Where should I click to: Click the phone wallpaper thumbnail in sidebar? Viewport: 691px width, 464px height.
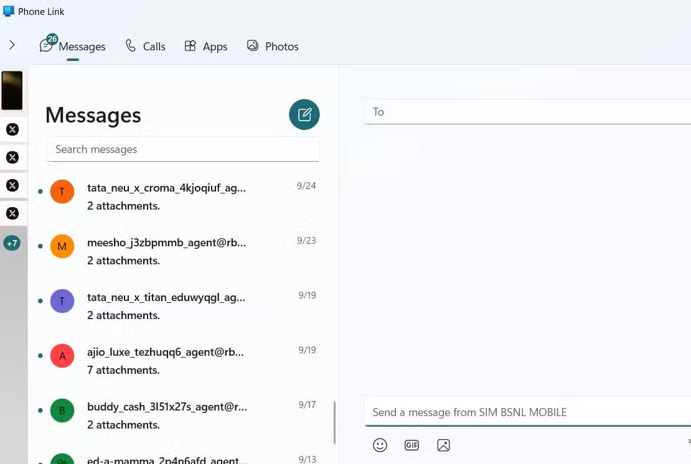12,91
